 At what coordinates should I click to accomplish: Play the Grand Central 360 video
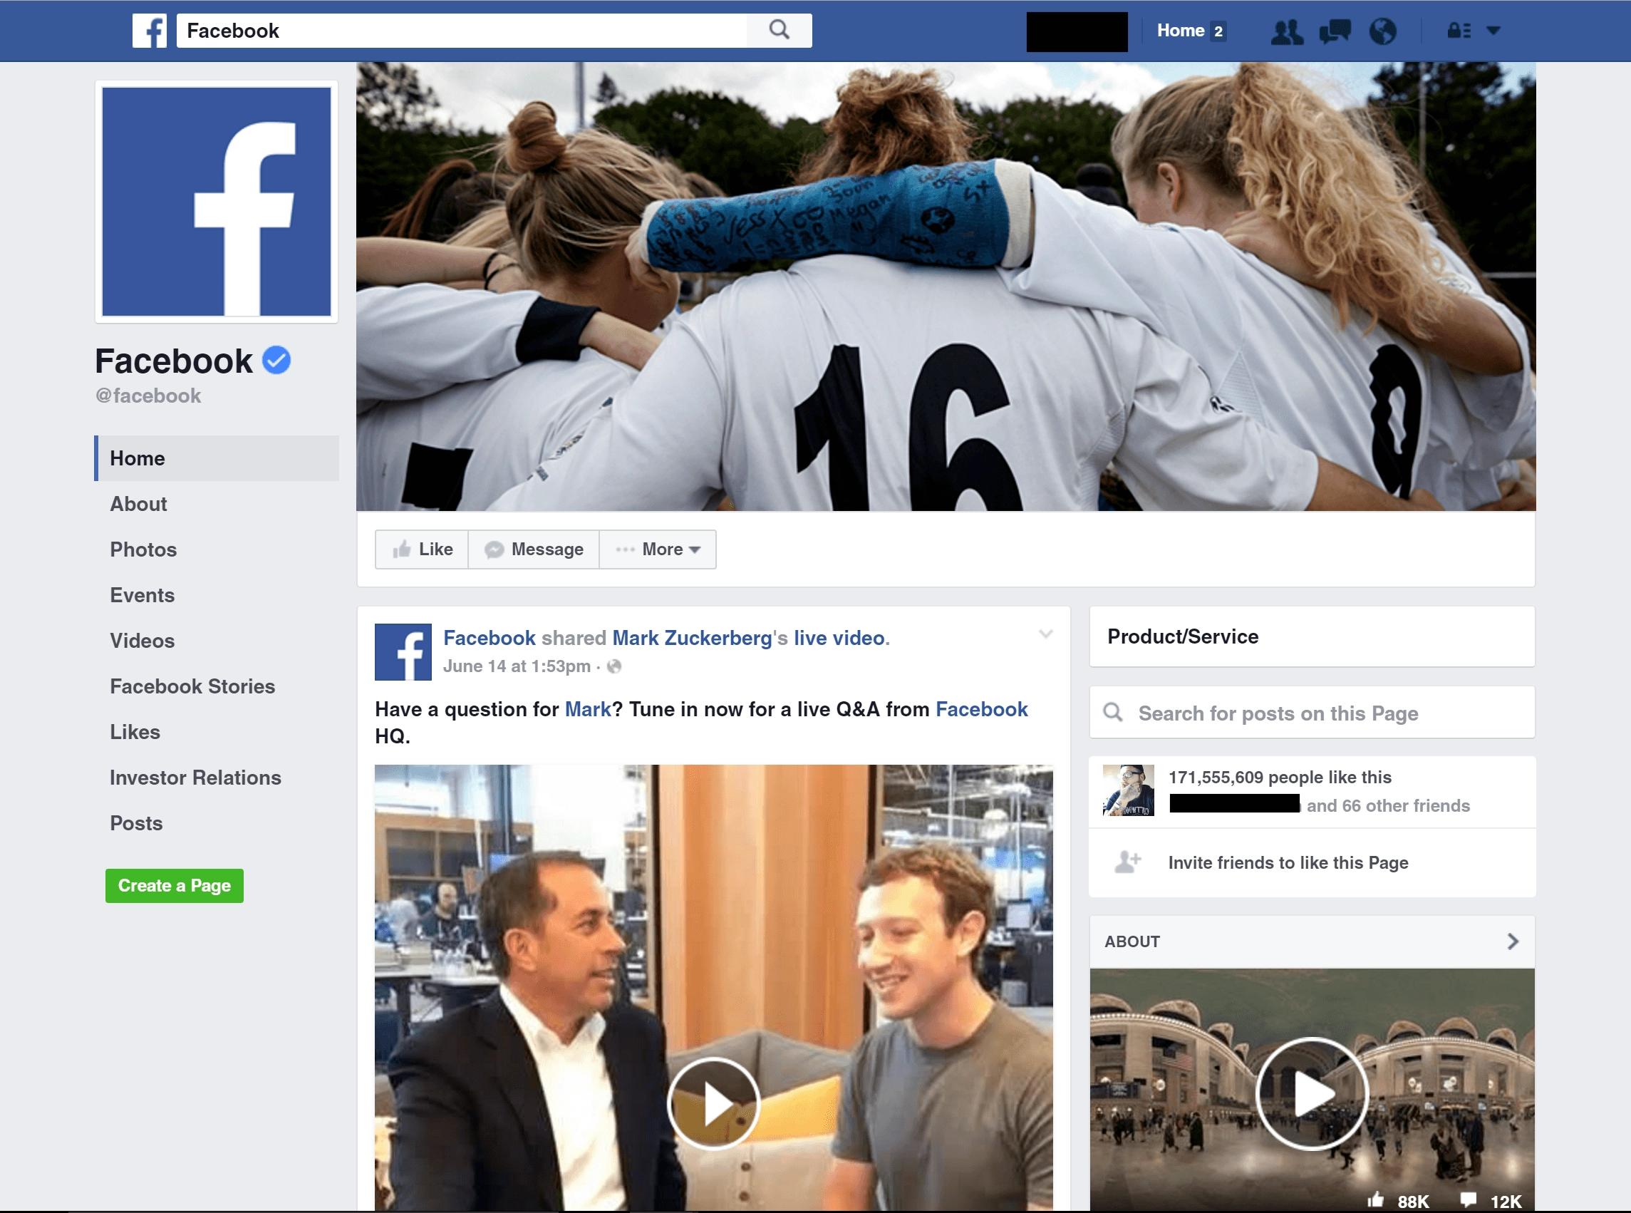(1312, 1094)
